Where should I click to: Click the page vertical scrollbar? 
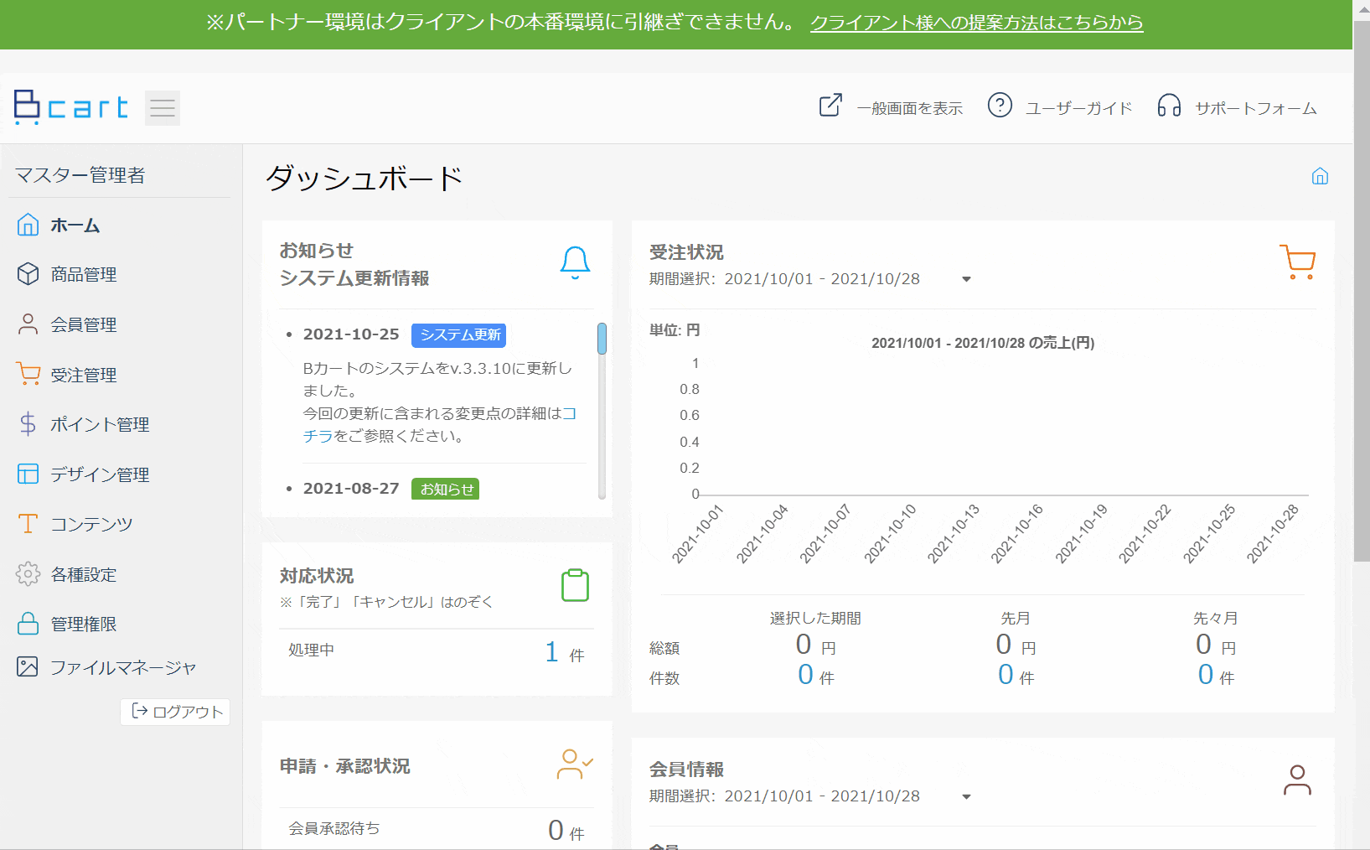[1362, 292]
